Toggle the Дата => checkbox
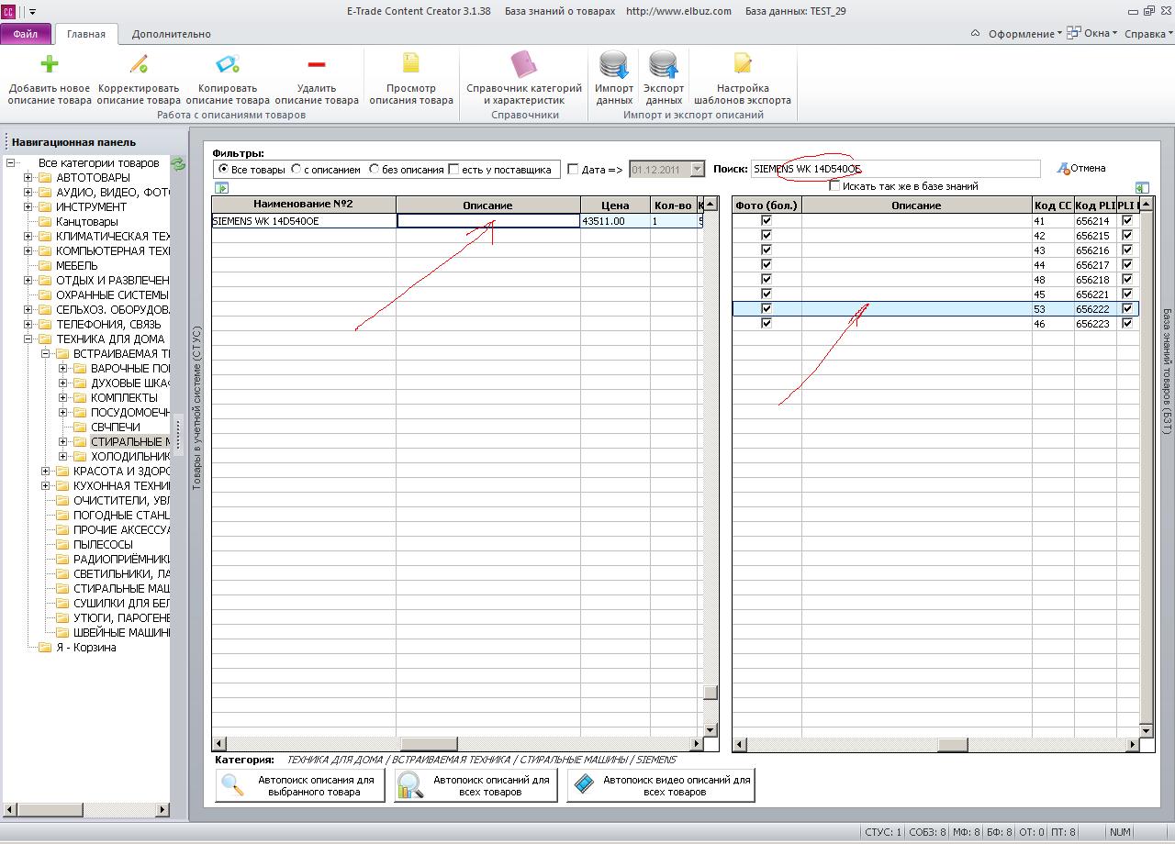 [x=573, y=170]
